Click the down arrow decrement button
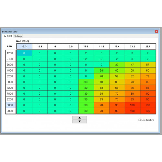 pos(79,121)
